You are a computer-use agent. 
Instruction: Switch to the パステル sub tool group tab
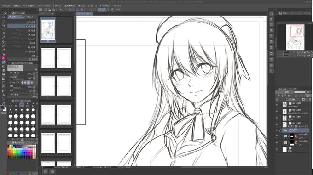click(30, 17)
